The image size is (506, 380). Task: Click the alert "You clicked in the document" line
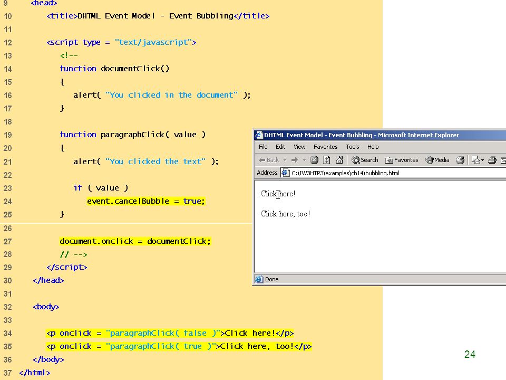pyautogui.click(x=162, y=95)
